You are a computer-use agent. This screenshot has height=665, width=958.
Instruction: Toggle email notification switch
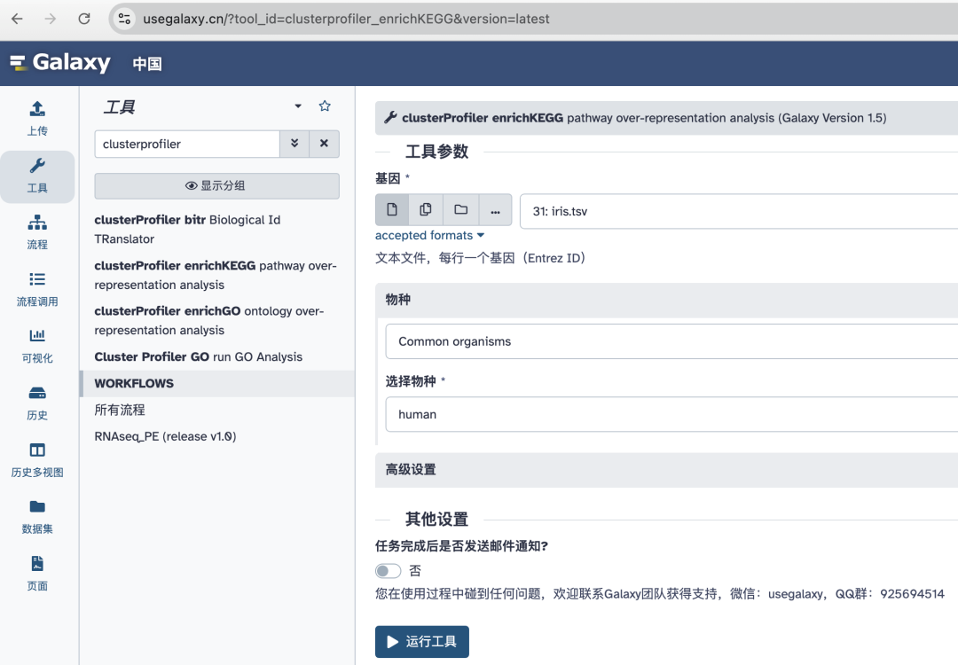point(388,571)
